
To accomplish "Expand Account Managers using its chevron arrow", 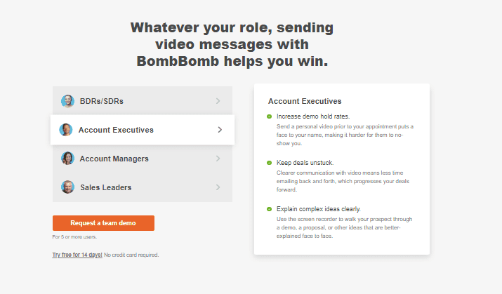I will point(218,159).
